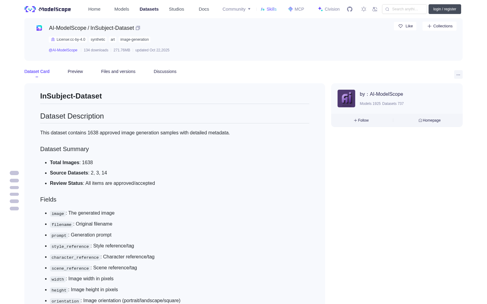The height and width of the screenshot is (304, 487).
Task: Click the search magnifier icon
Action: coord(387,9)
